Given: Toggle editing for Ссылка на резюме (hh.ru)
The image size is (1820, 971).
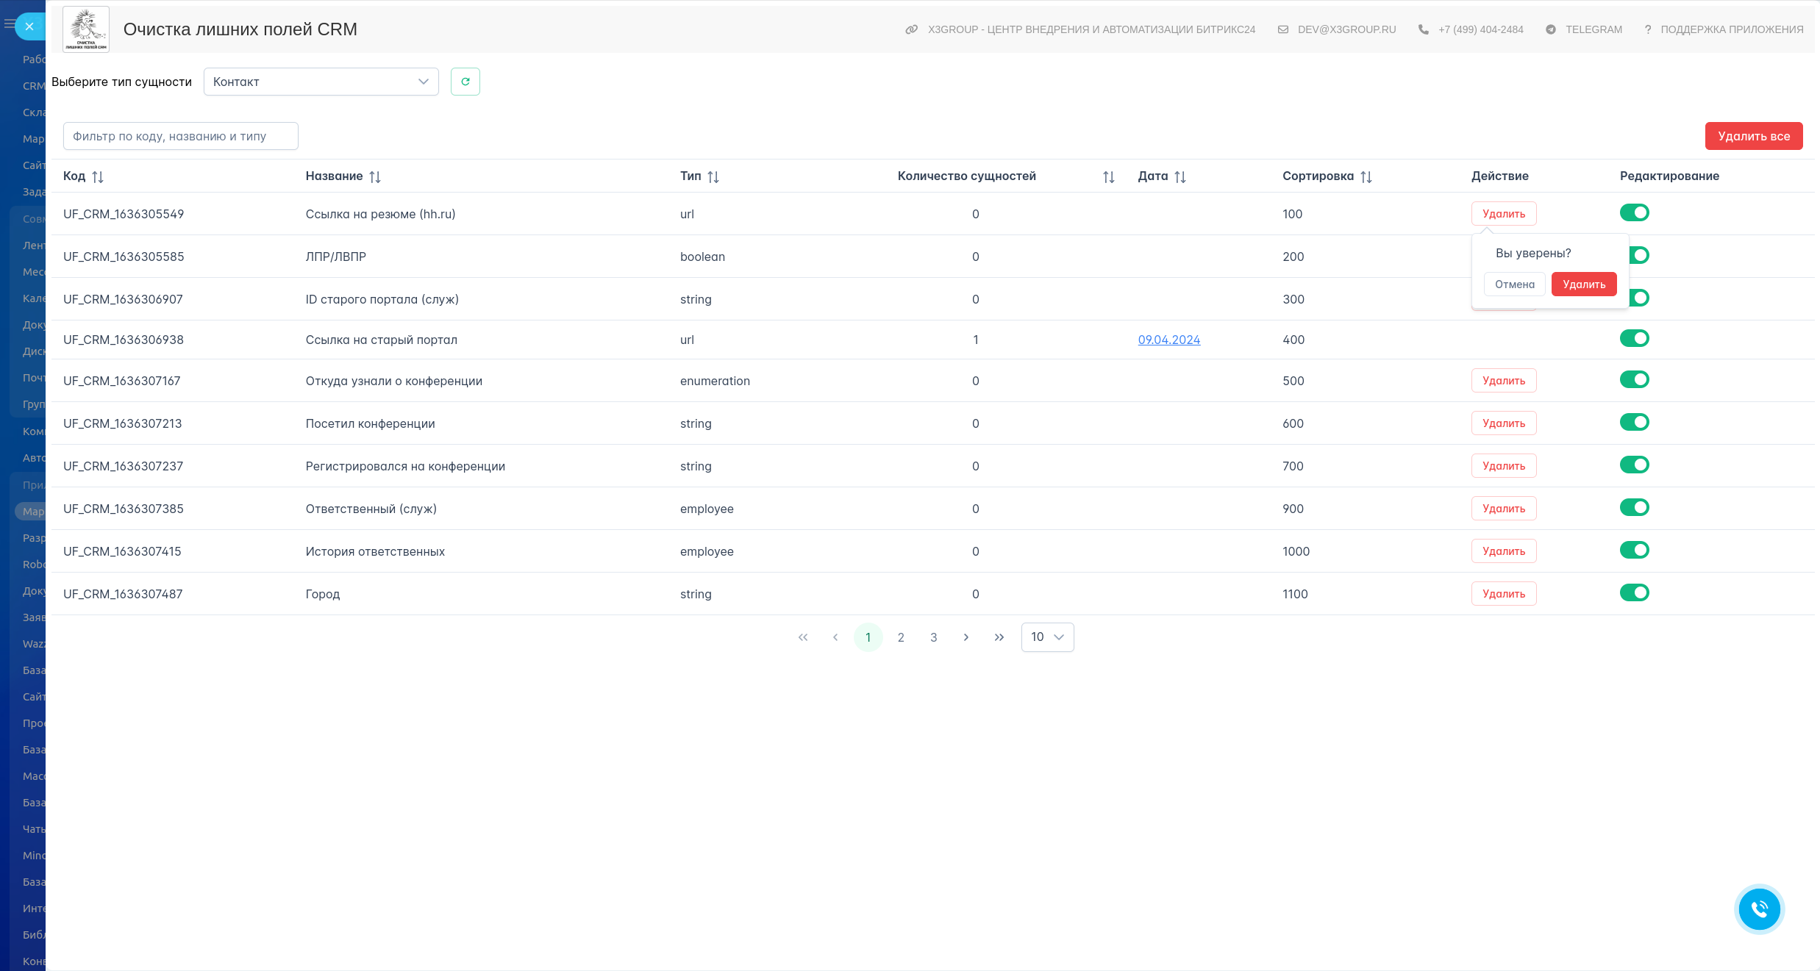Looking at the screenshot, I should (1634, 213).
